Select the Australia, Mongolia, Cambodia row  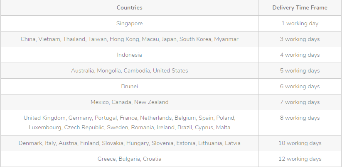point(171,71)
